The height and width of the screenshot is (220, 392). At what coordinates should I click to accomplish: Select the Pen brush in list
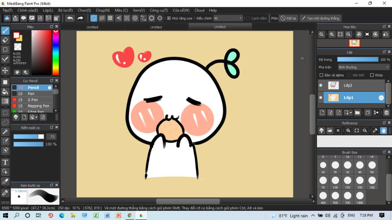(32, 94)
